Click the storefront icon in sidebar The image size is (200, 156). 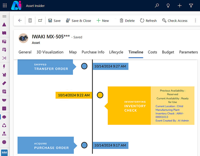coord(4,92)
